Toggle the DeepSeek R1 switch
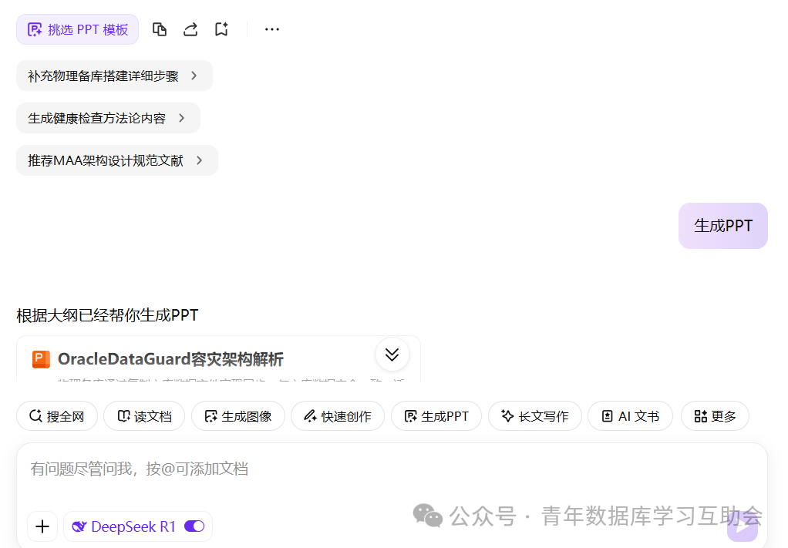The height and width of the screenshot is (548, 788). pyautogui.click(x=194, y=526)
